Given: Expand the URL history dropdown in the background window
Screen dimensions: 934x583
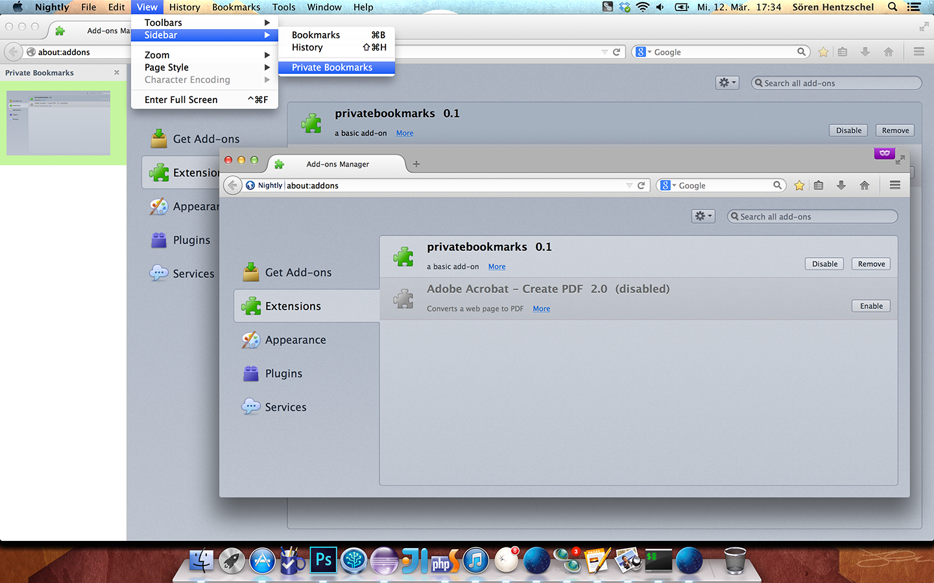Looking at the screenshot, I should coord(605,52).
